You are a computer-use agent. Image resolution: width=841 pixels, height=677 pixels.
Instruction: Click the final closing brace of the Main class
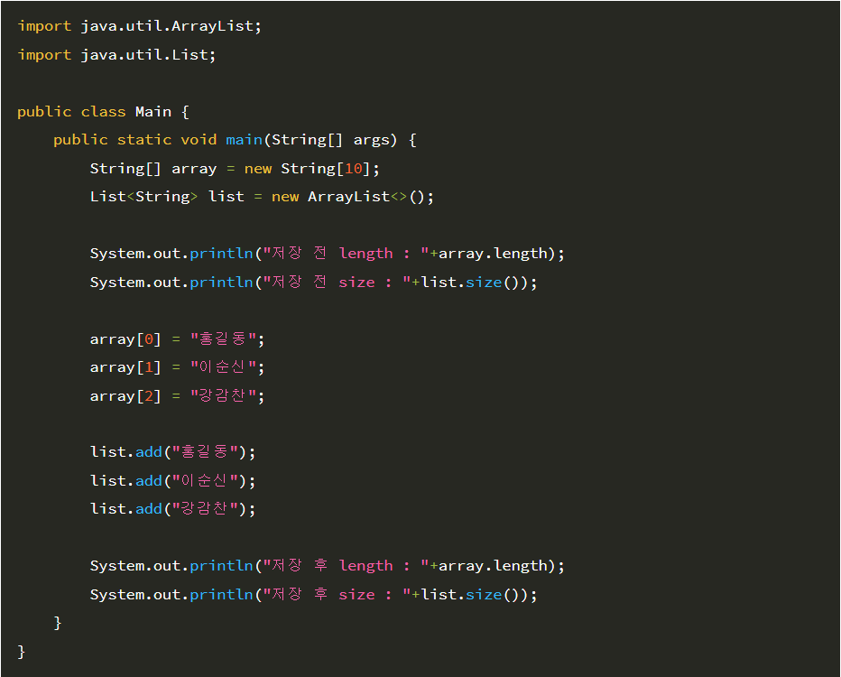click(22, 652)
